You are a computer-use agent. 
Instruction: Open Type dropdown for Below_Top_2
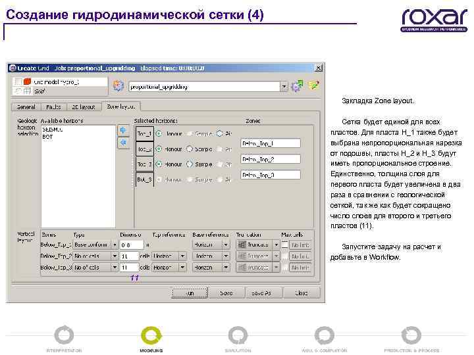pos(115,256)
